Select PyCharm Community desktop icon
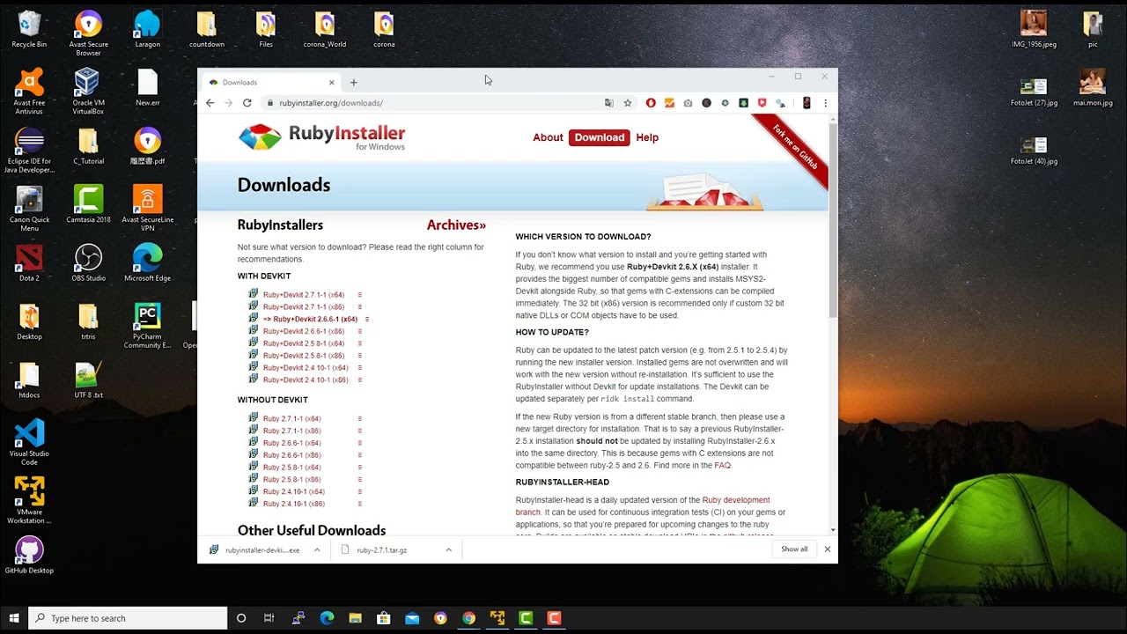The width and height of the screenshot is (1127, 634). (x=147, y=326)
